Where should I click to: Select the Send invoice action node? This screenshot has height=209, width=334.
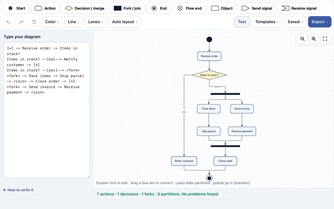(242, 109)
